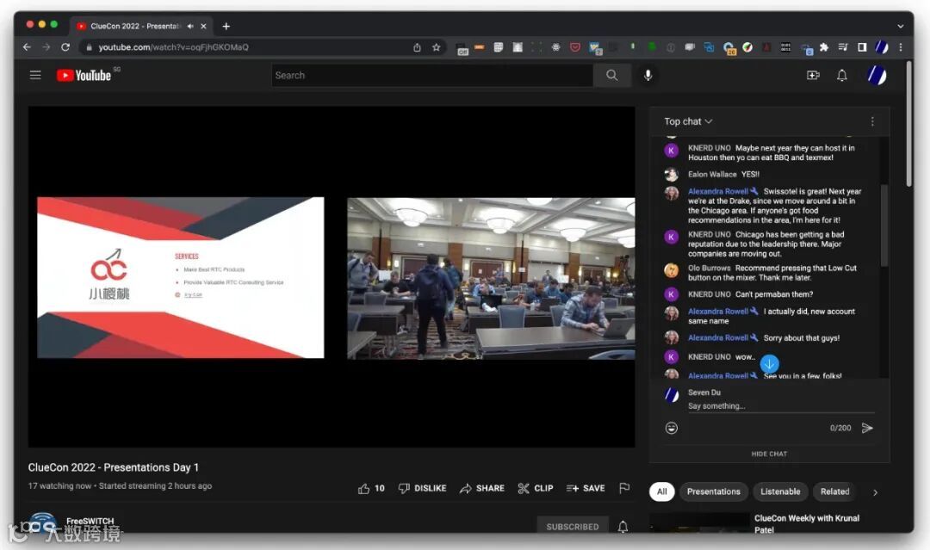Open Chrome side panel icon
The height and width of the screenshot is (550, 930).
coord(862,47)
